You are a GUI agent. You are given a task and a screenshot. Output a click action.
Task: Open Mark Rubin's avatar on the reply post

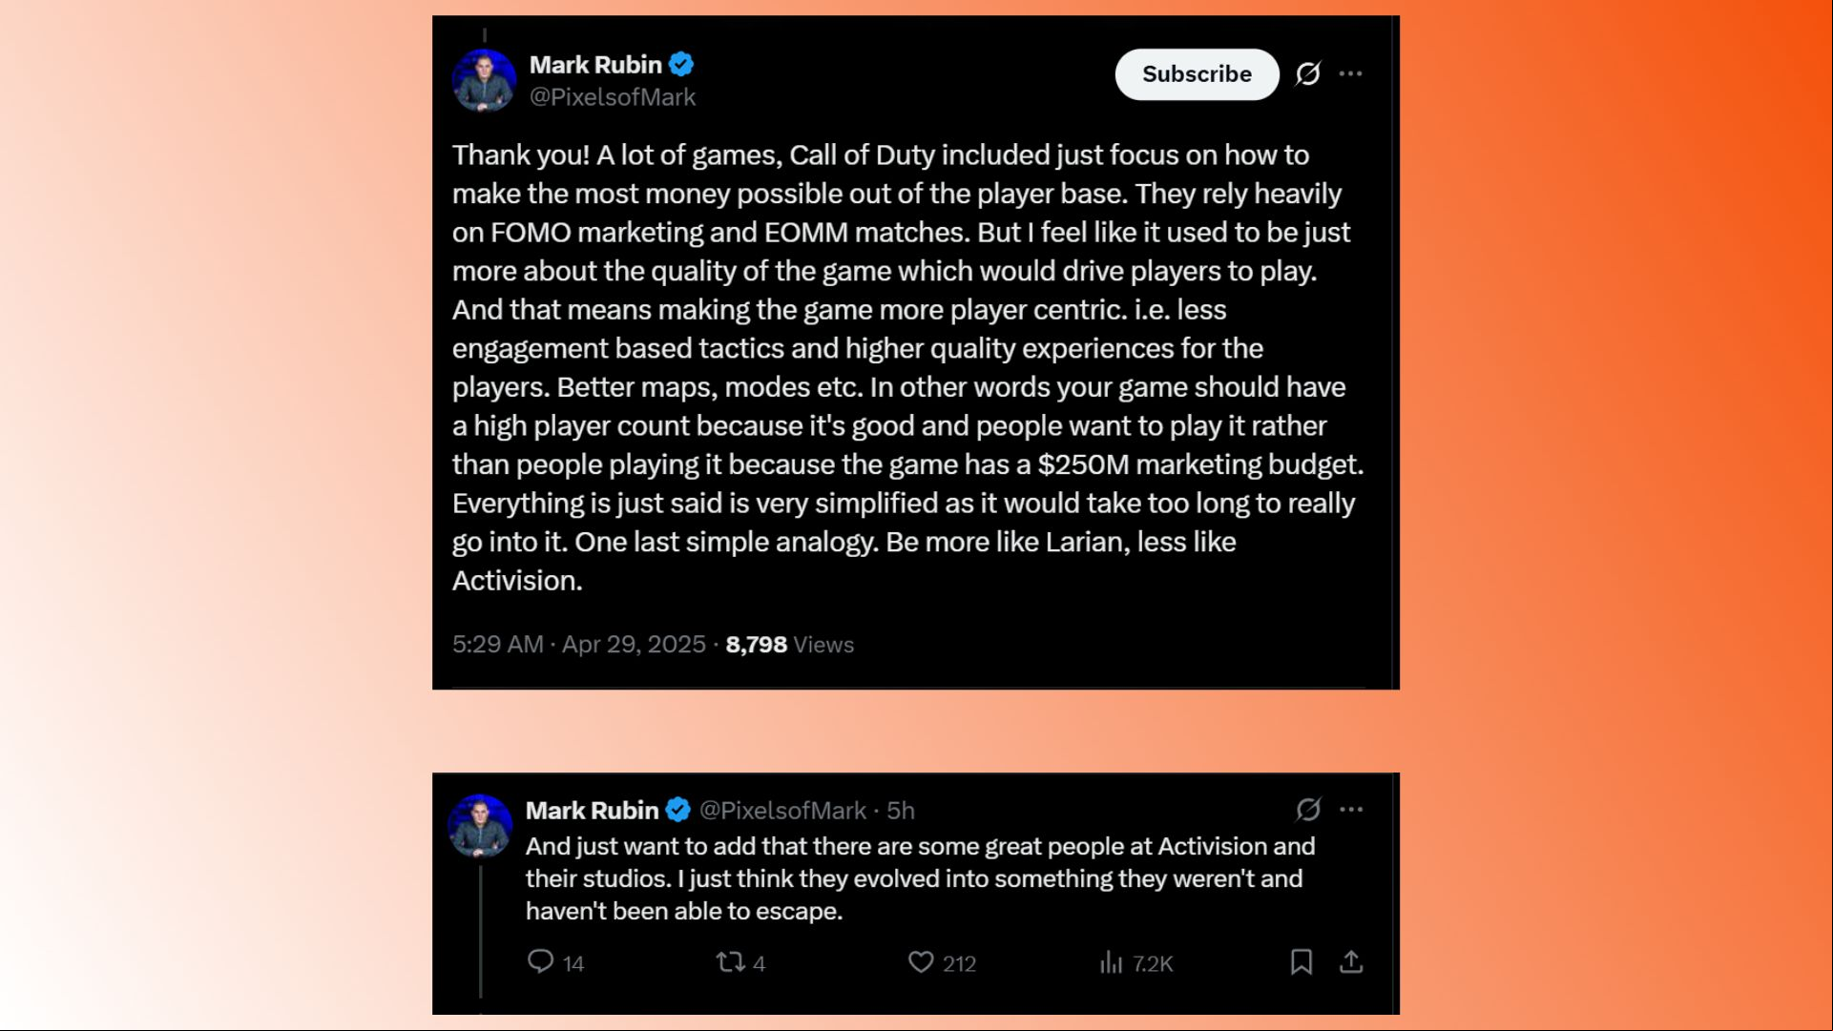click(480, 826)
